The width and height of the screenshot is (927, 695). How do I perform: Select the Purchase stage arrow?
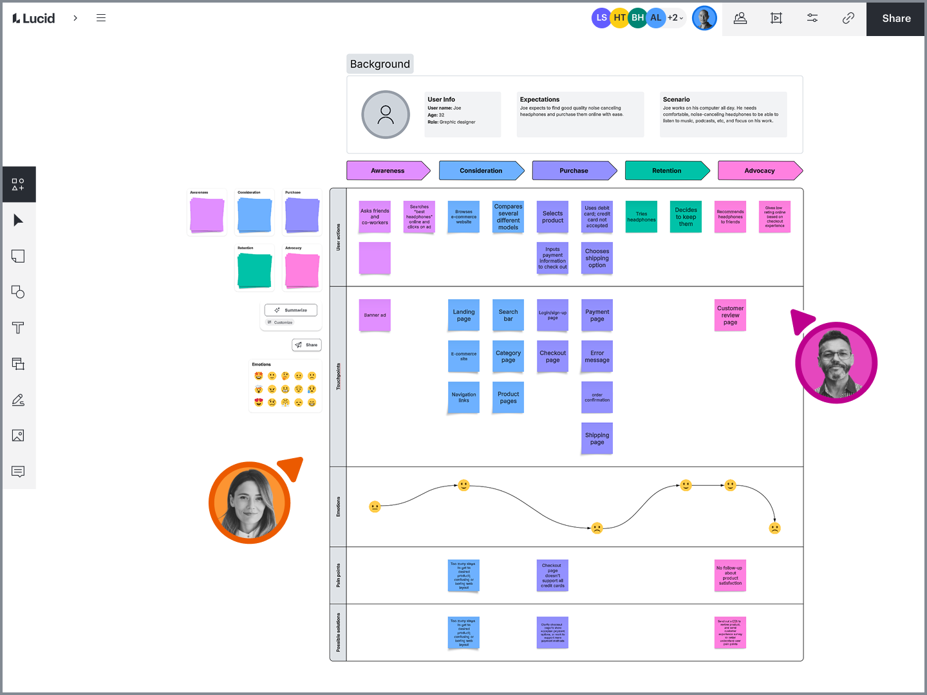[x=574, y=171]
